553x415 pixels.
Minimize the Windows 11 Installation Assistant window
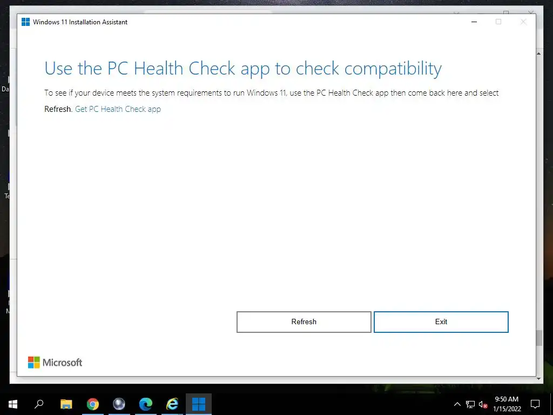(474, 22)
